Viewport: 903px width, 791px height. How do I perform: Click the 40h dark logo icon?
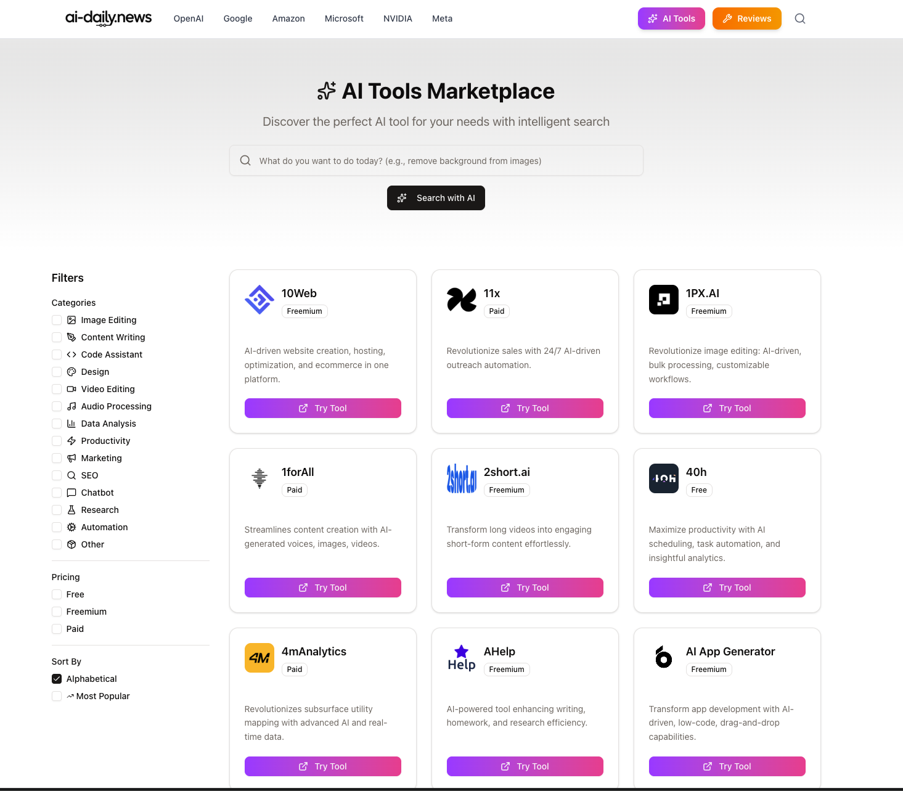click(x=663, y=478)
